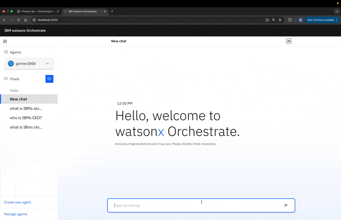The height and width of the screenshot is (220, 341).
Task: Click the 'Today' date label in chats
Action: click(x=14, y=90)
